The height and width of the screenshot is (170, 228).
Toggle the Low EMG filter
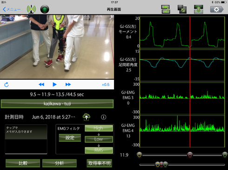99,139
